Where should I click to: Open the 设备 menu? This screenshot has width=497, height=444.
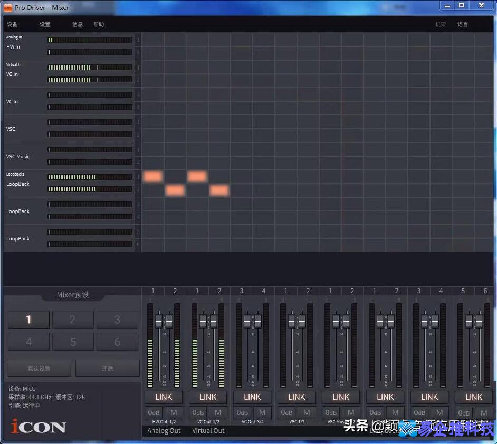click(12, 24)
